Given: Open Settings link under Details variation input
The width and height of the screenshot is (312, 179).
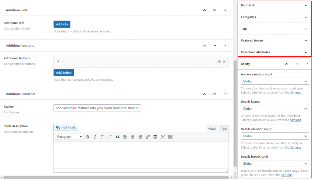Looking at the screenshot, I should [x=296, y=148].
